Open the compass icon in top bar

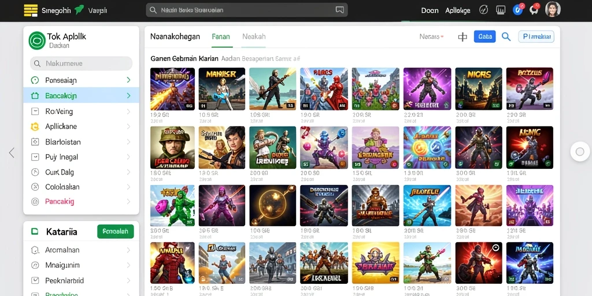tap(484, 10)
